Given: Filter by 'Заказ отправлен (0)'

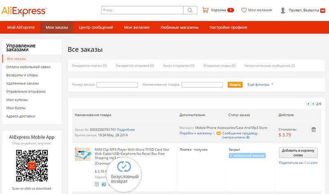Looking at the screenshot, I should (178, 66).
